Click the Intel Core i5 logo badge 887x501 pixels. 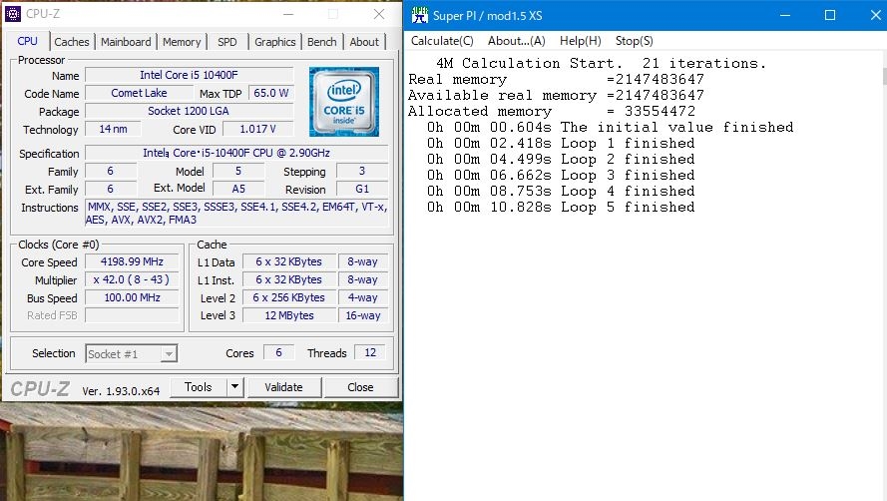344,102
